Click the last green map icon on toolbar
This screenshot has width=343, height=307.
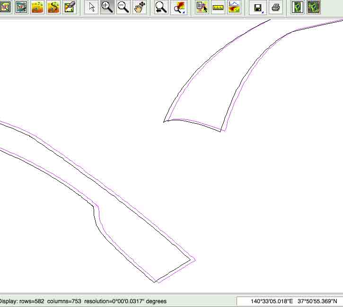tap(314, 7)
